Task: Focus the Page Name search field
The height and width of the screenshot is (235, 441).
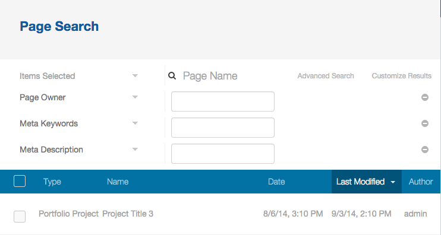Action: [x=237, y=76]
